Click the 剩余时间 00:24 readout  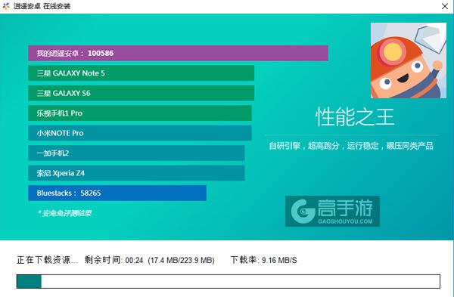pyautogui.click(x=113, y=260)
